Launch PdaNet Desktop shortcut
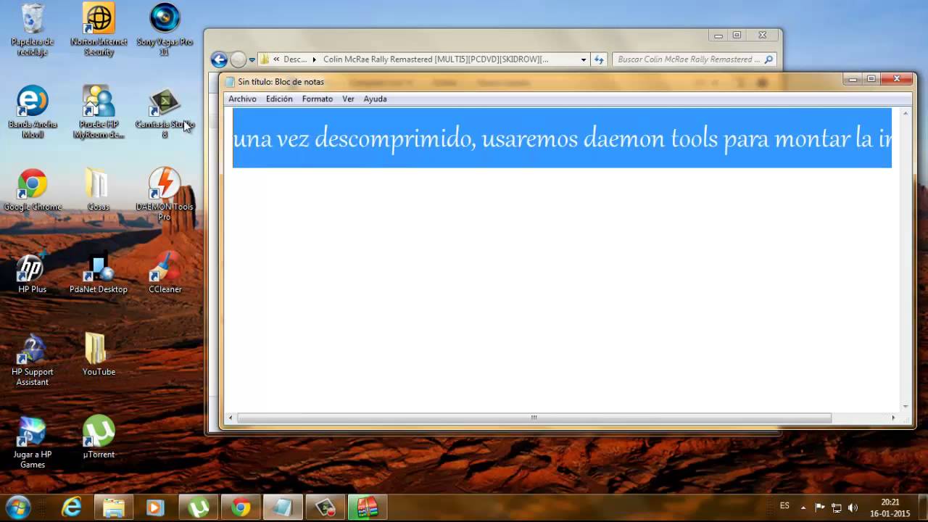Viewport: 928px width, 522px height. [x=99, y=272]
